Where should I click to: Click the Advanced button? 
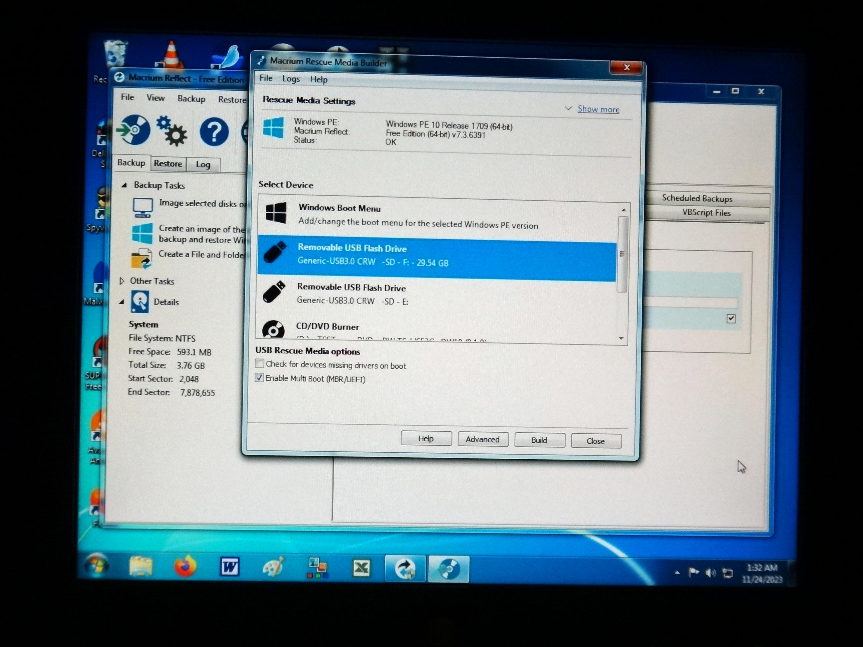pos(483,440)
